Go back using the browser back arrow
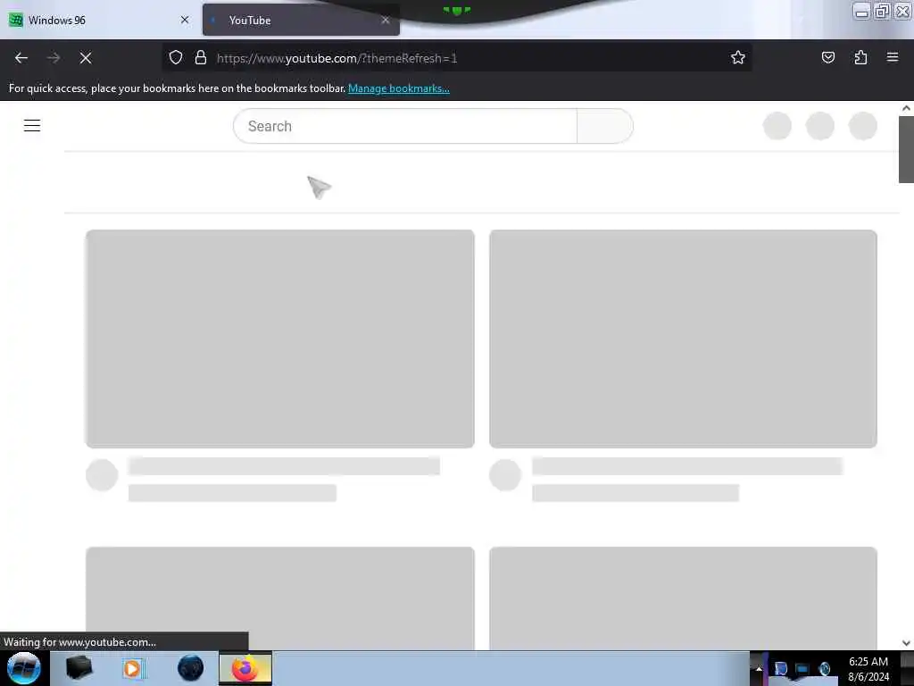Screen dimensions: 914x686 [x=21, y=58]
